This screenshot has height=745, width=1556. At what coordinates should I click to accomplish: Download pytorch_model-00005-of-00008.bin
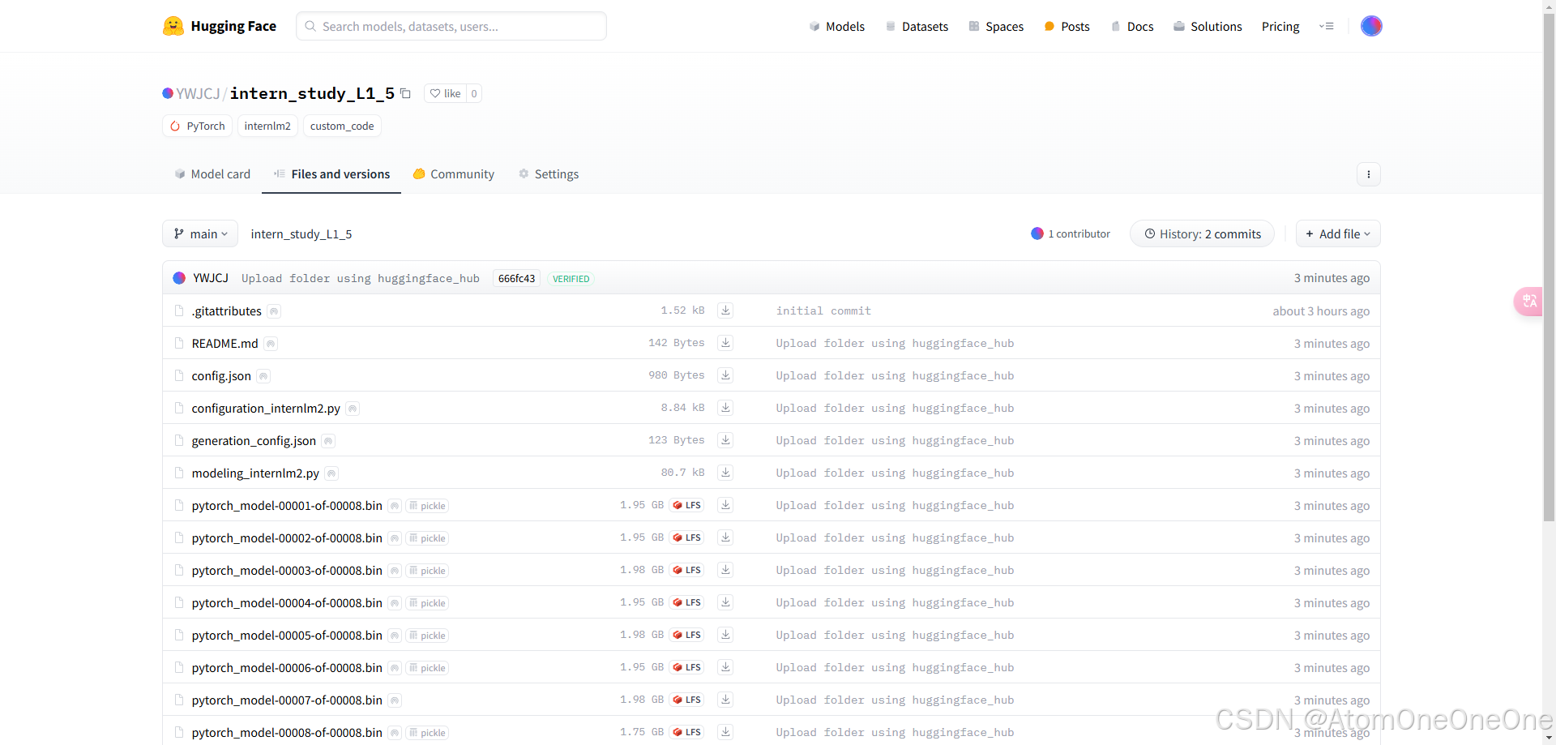point(725,635)
